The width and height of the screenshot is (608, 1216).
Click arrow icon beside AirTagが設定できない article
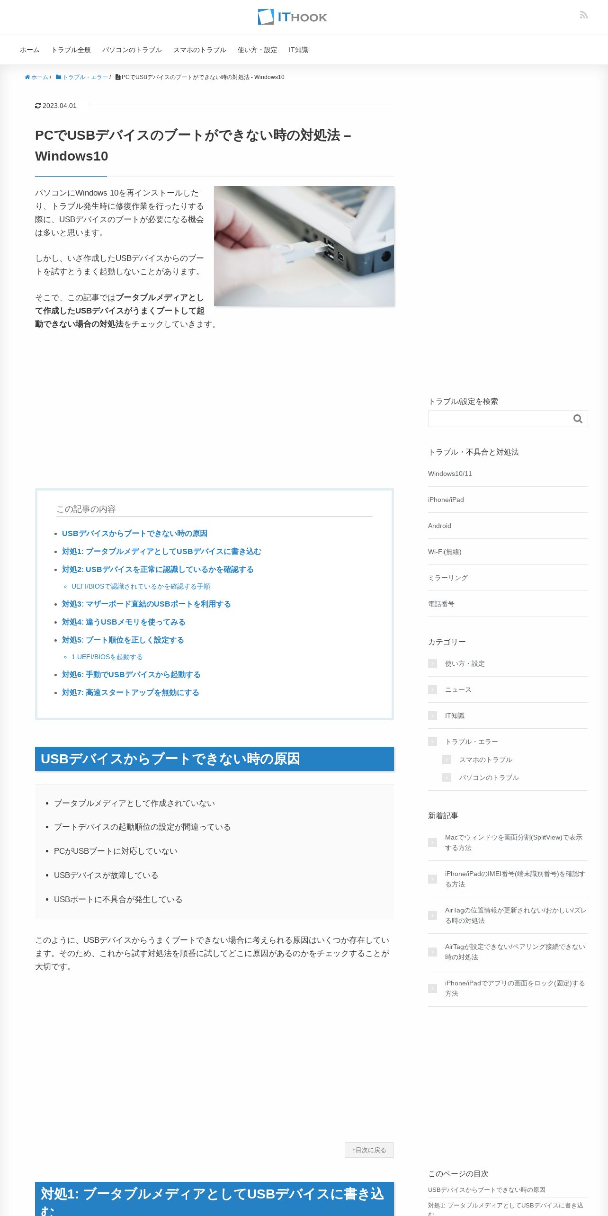(432, 952)
